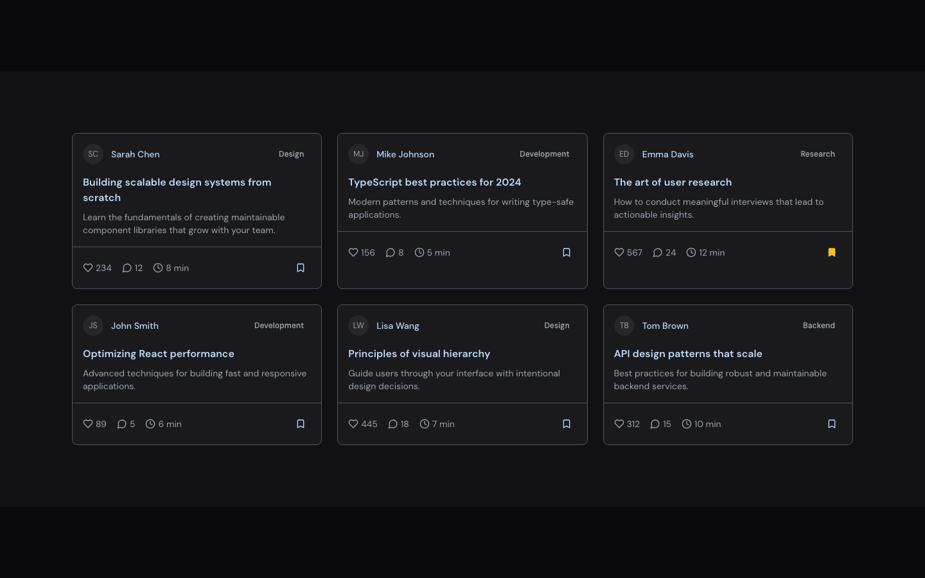The height and width of the screenshot is (578, 925).
Task: Bookmark the Optimizing React performance article
Action: pyautogui.click(x=301, y=424)
